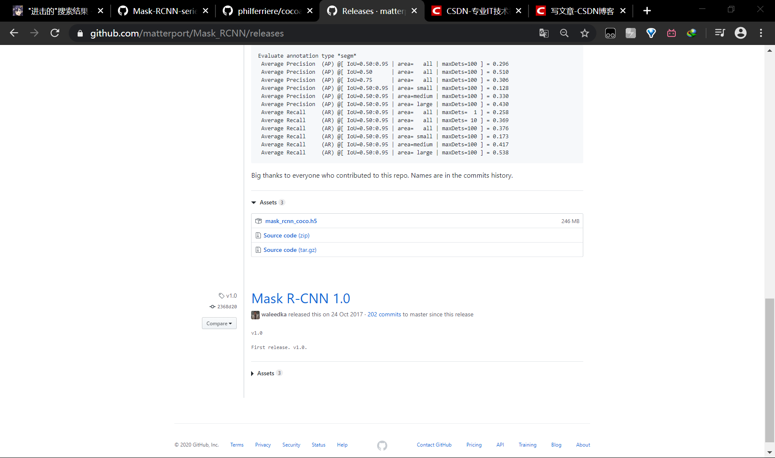Click the Bilibili TV extension icon
Image resolution: width=775 pixels, height=458 pixels.
coord(671,33)
